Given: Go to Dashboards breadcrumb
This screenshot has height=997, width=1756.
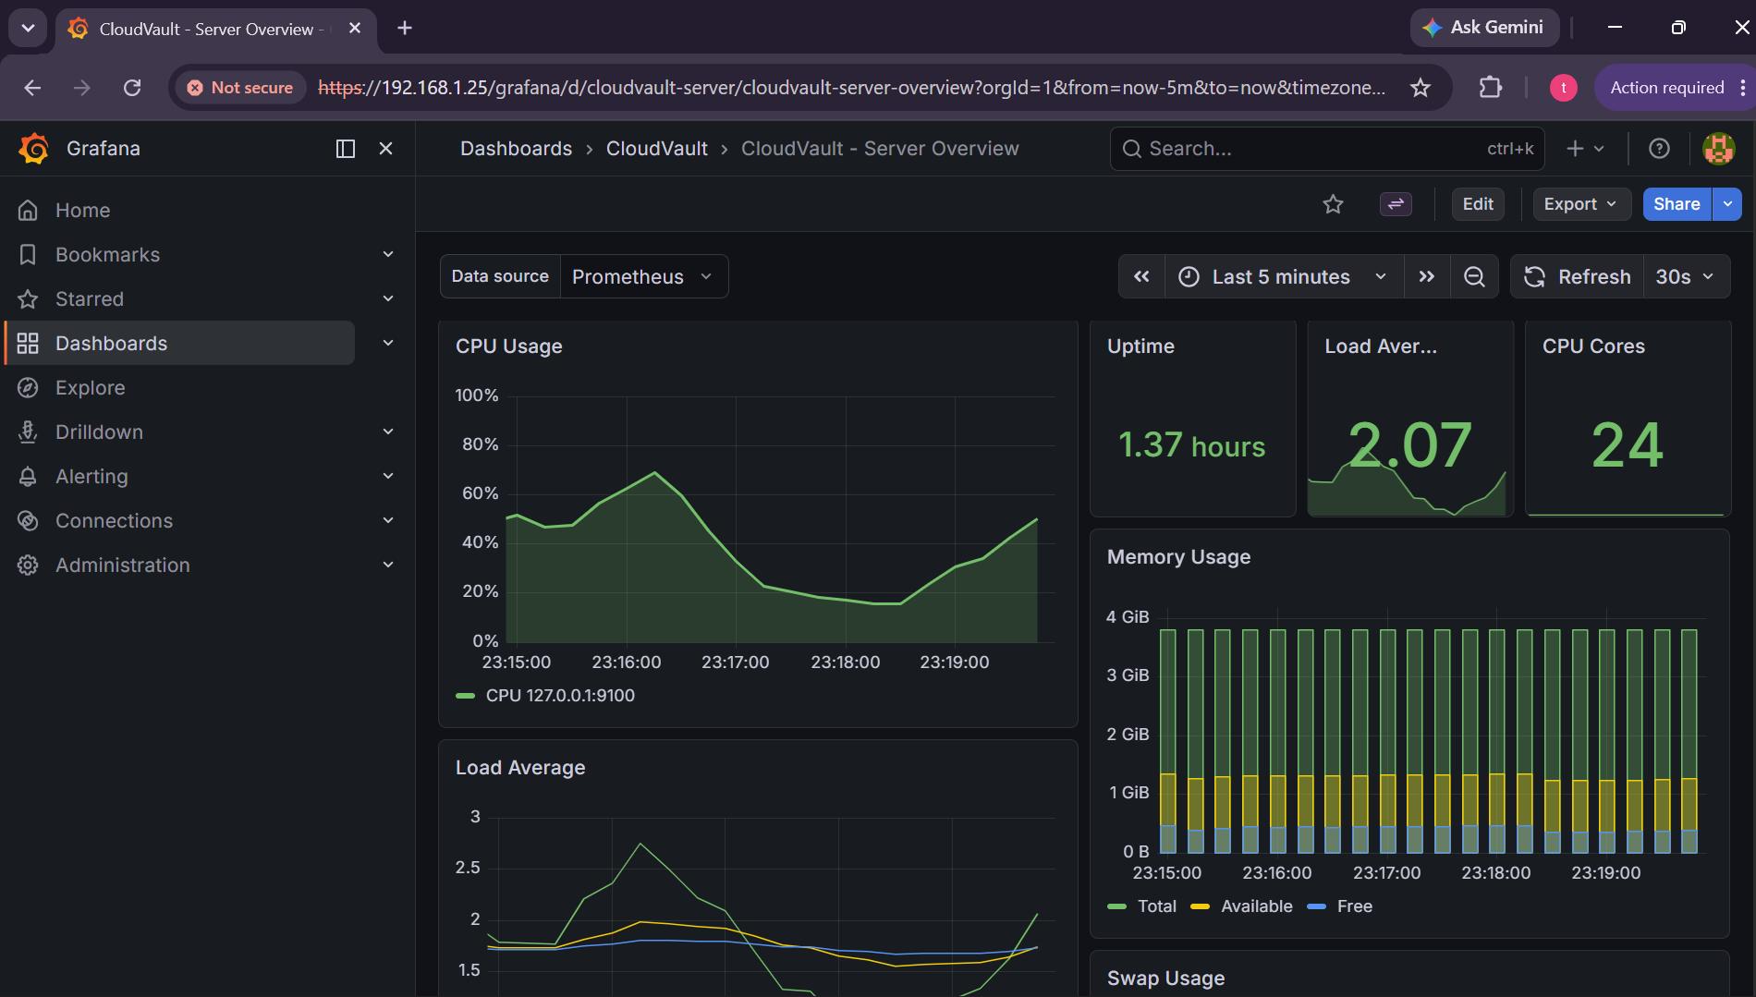Looking at the screenshot, I should (516, 149).
